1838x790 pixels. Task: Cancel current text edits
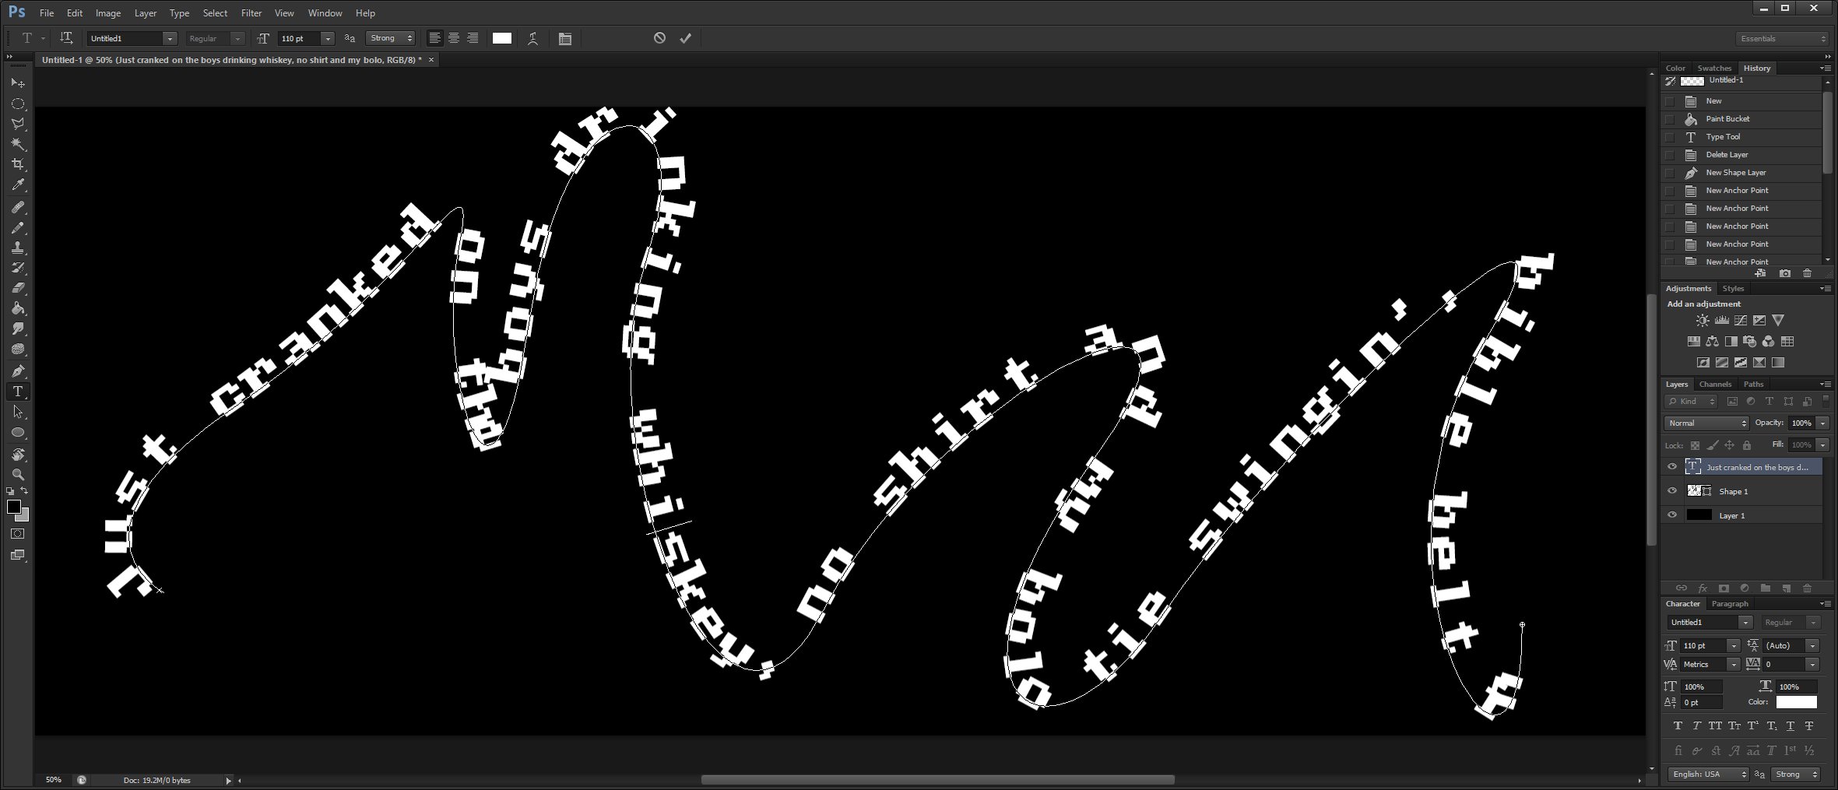click(x=659, y=38)
